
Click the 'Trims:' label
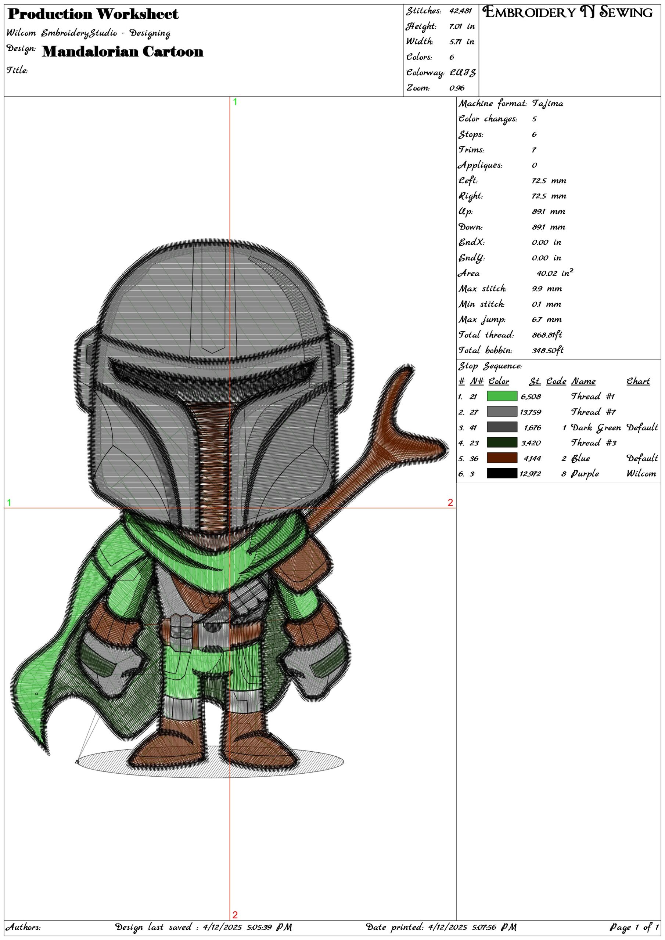point(471,150)
